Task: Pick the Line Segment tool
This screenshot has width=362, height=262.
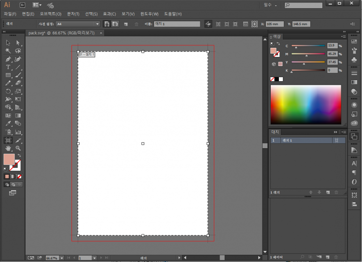Action: click(18, 67)
